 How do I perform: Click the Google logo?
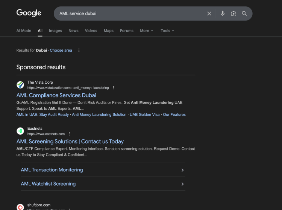coord(29,13)
